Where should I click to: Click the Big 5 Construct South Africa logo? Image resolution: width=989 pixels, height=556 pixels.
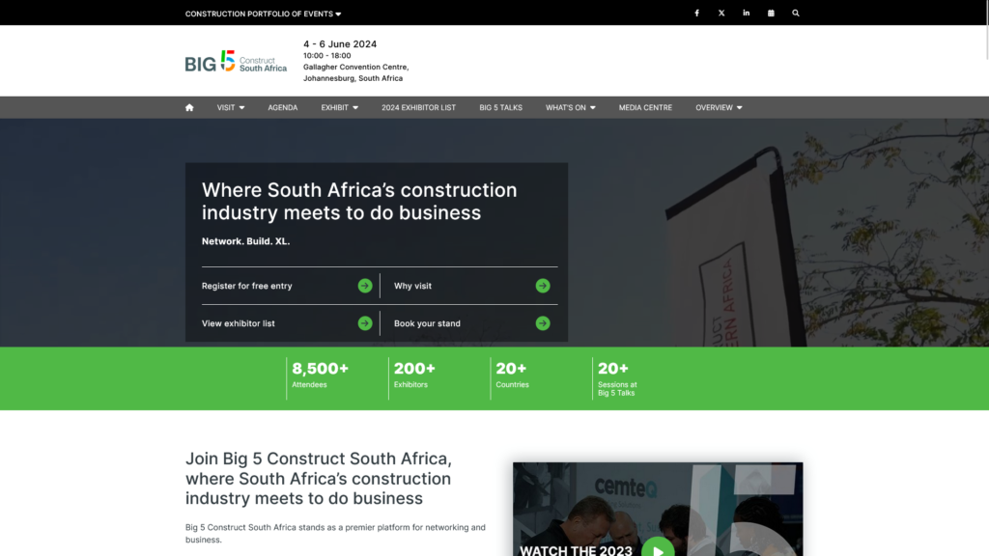coord(236,62)
